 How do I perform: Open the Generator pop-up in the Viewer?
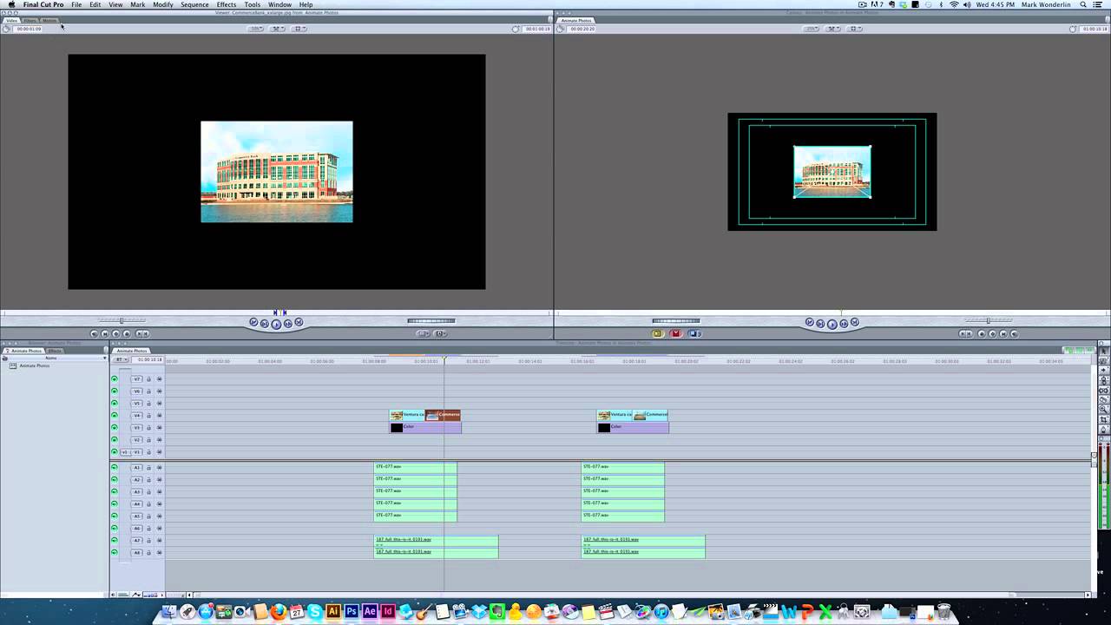[x=441, y=333]
